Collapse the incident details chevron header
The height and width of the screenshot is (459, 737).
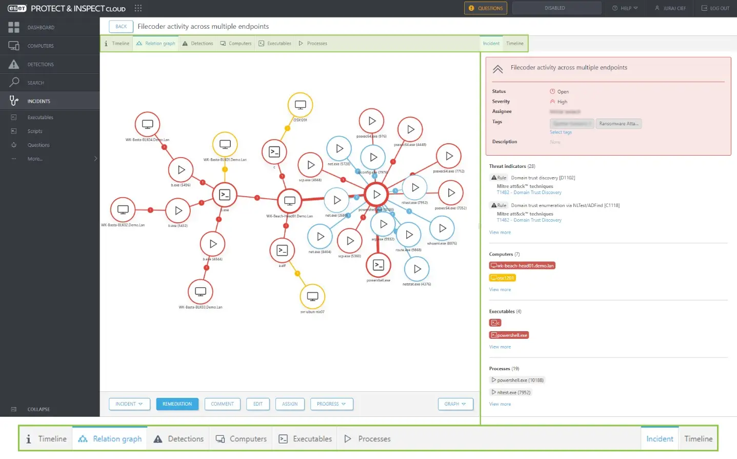pos(497,69)
